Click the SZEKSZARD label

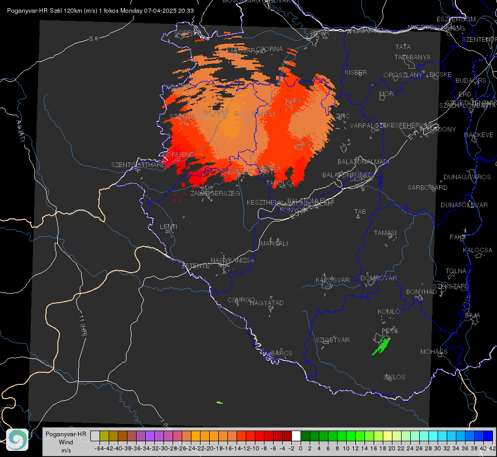[451, 286]
